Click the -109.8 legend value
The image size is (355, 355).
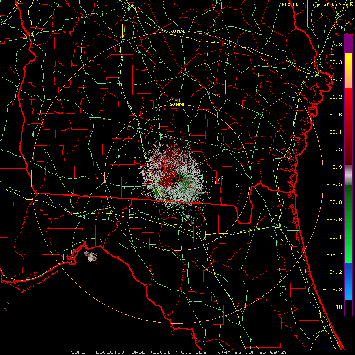333,290
